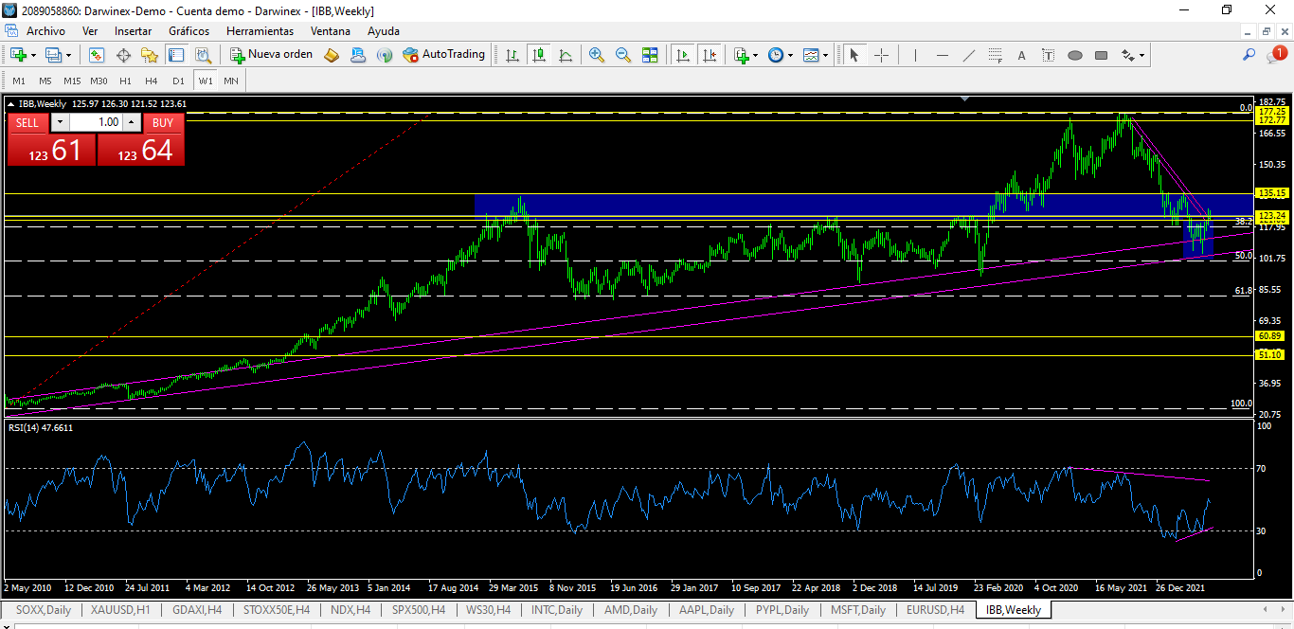Open the search magnifier in toolbar

pos(1249,55)
